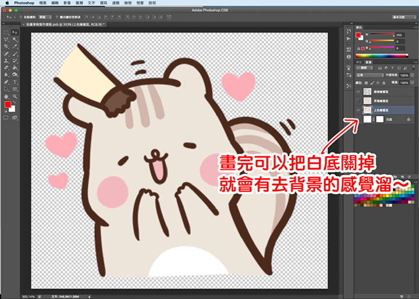This screenshot has width=419, height=299.
Task: Select the Clone Stamp tool
Action: (x=6, y=60)
